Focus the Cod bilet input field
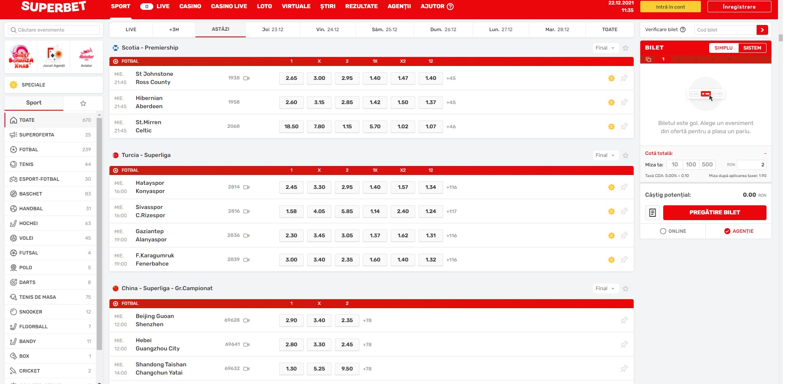 point(725,30)
